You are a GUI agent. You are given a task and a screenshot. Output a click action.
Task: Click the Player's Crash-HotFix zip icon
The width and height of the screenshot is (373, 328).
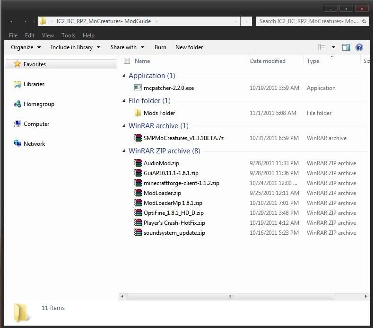[138, 222]
